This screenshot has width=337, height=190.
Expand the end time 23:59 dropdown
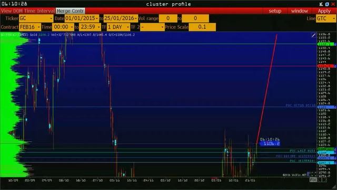pyautogui.click(x=90, y=27)
